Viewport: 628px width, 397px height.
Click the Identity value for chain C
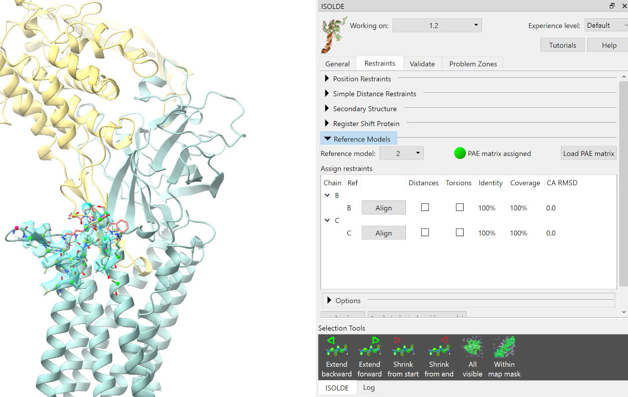487,233
